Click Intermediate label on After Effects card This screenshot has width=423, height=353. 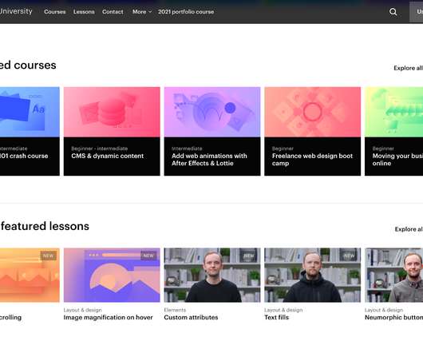[187, 149]
